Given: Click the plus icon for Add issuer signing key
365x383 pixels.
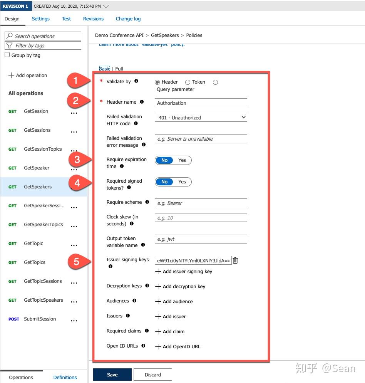Looking at the screenshot, I should (158, 272).
